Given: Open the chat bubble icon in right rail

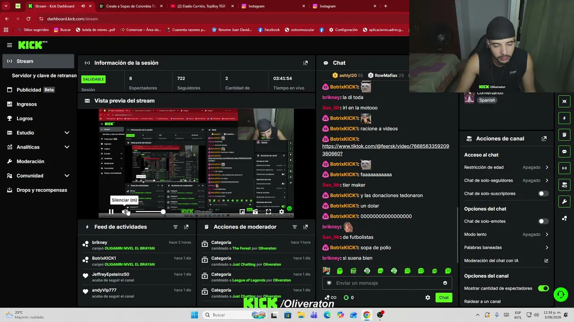Looking at the screenshot, I should click(x=565, y=152).
